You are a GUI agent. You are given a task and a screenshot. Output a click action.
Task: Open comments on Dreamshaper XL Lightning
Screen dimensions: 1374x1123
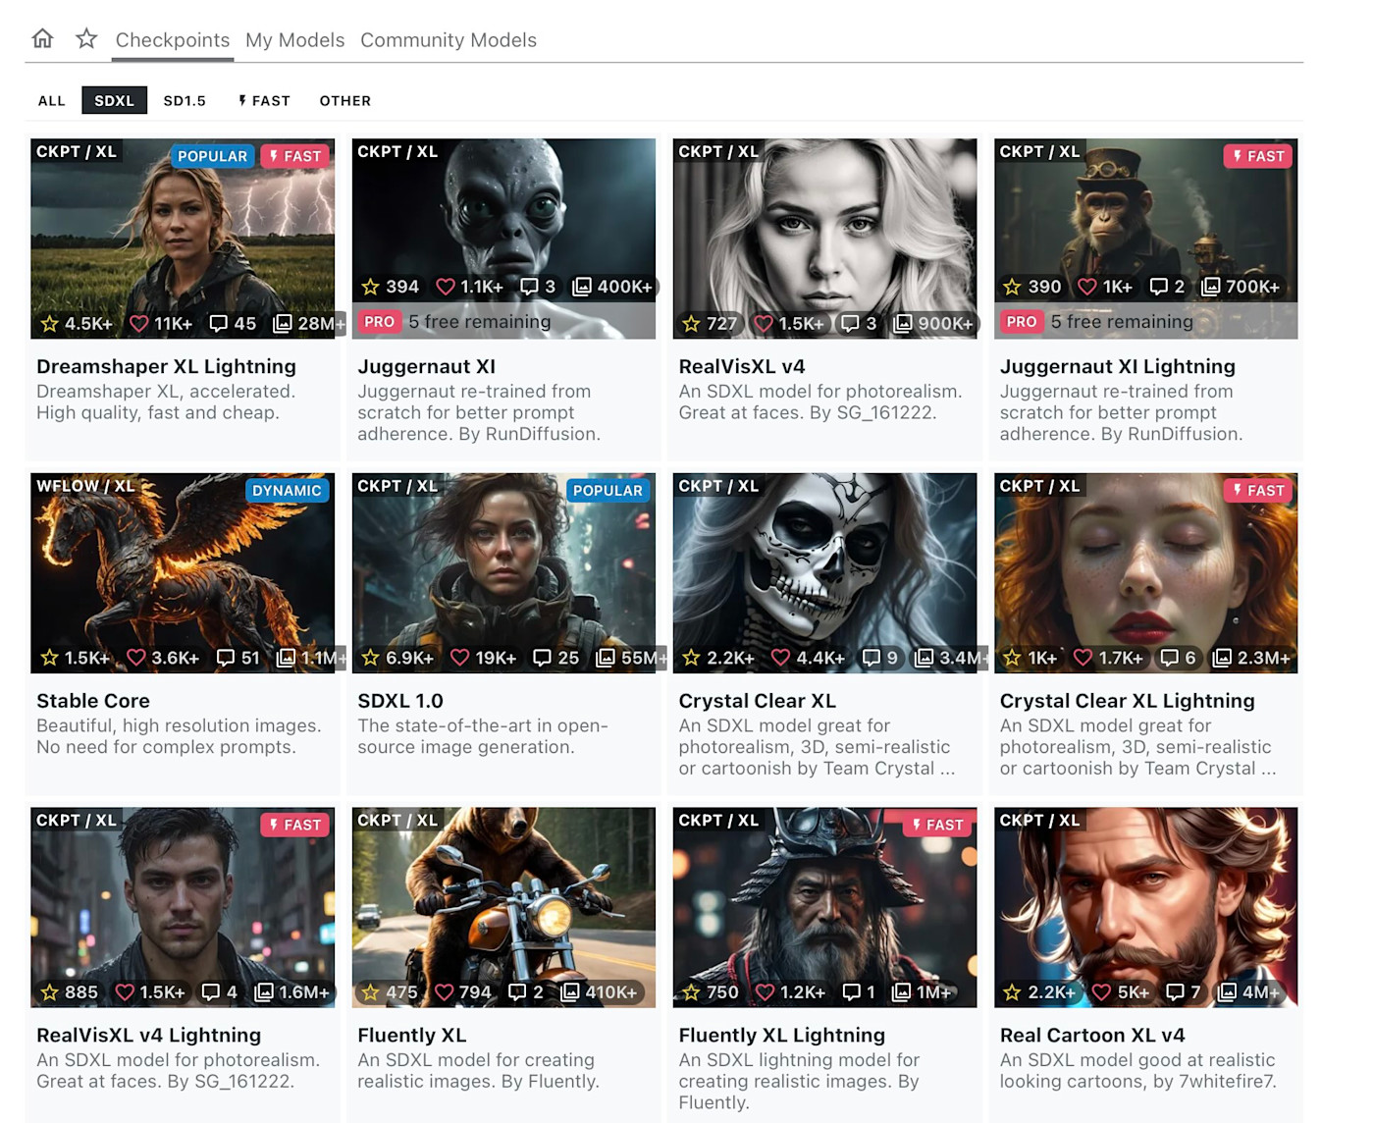tap(219, 323)
